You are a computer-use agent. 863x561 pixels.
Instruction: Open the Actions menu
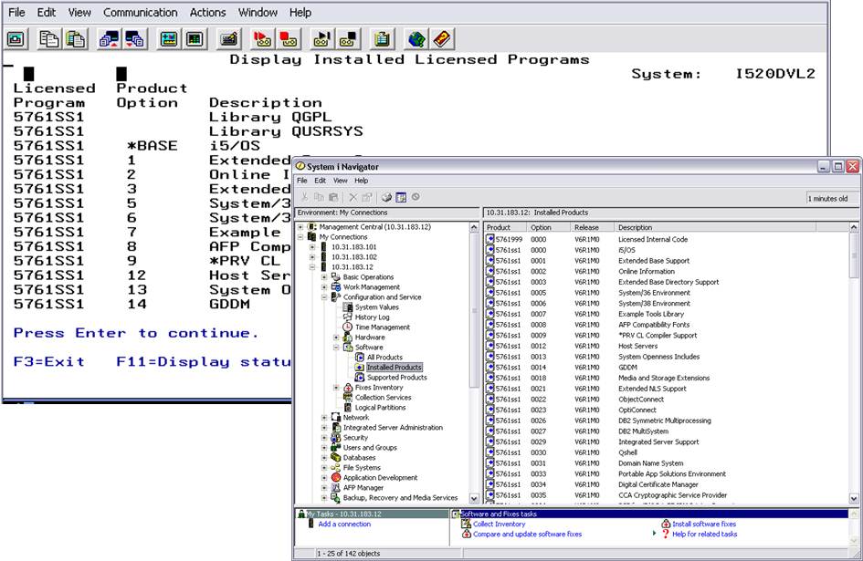click(207, 12)
